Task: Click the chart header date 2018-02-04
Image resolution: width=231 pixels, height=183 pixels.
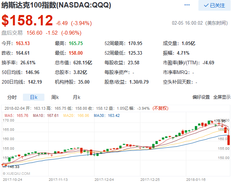Action: point(14,108)
